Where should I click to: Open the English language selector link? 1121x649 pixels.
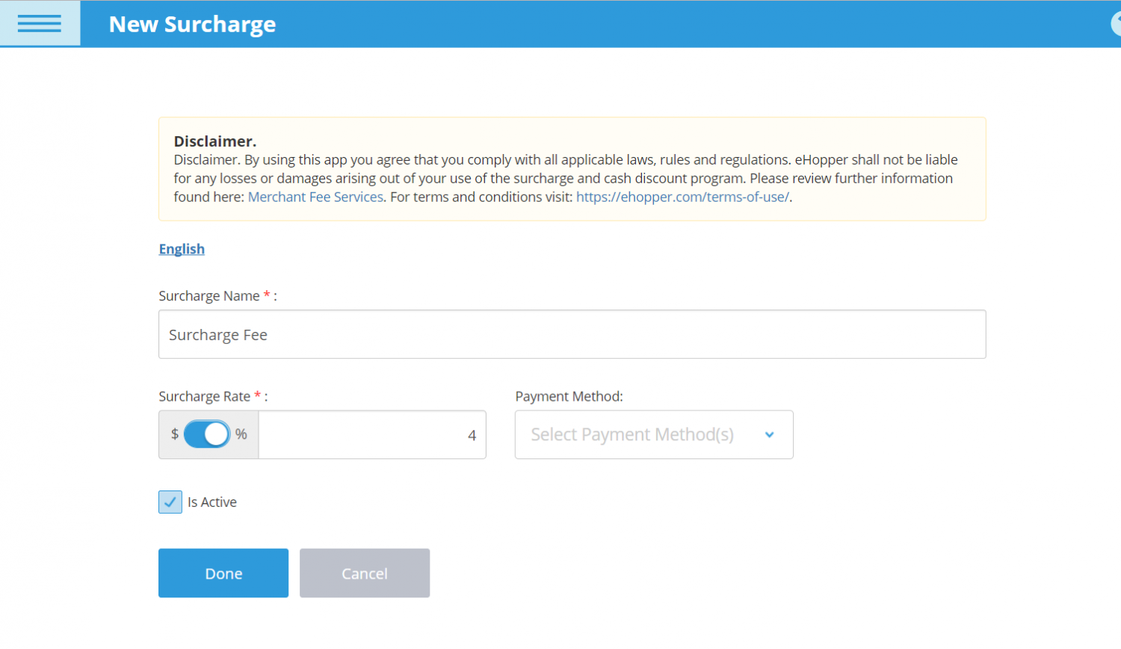point(182,249)
